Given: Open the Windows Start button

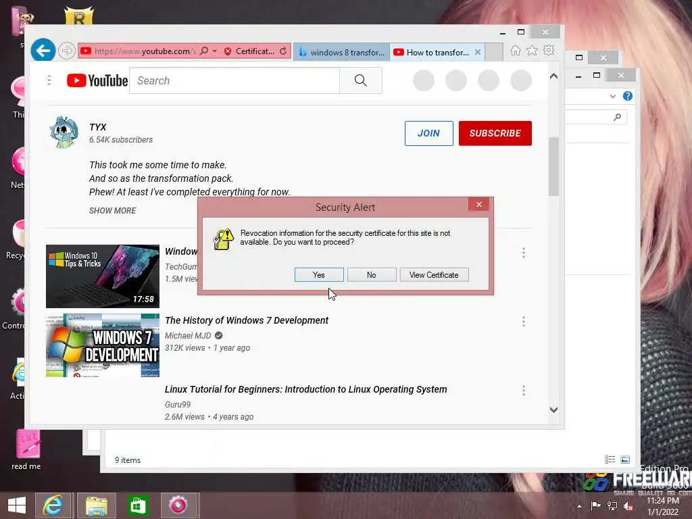Looking at the screenshot, I should 17,505.
